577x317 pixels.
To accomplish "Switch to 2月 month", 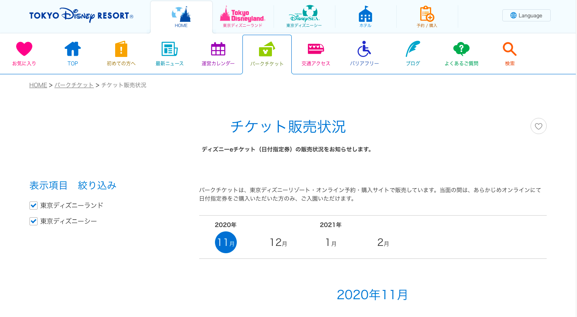I will tap(383, 242).
